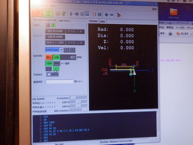This screenshot has height=145, width=193.
Task: Click the 簡易MDI input field
Action: pos(59,82)
